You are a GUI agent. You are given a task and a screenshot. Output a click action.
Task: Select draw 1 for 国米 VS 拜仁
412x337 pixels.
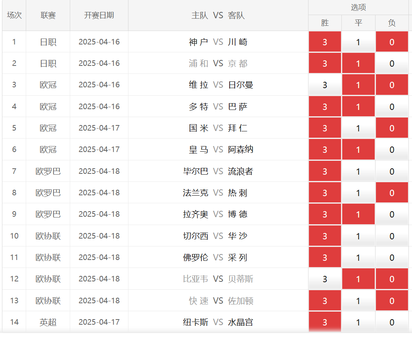click(x=358, y=128)
